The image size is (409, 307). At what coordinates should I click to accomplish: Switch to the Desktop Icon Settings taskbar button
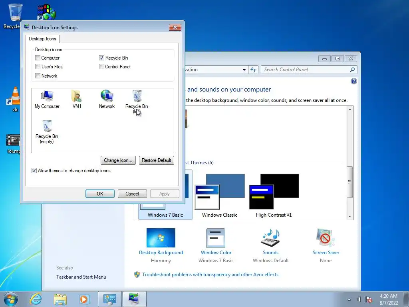(134, 299)
